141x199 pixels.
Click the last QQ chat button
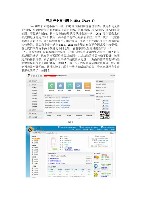(x=105, y=109)
